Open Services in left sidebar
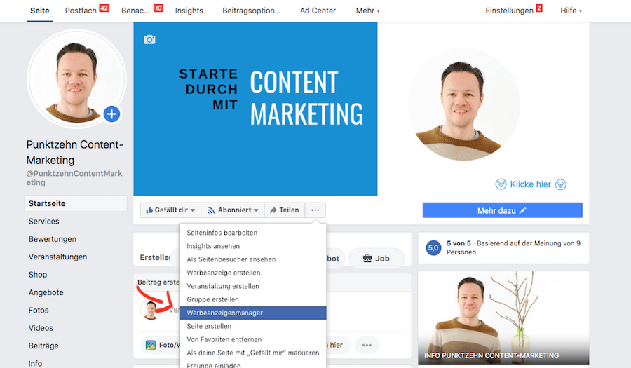This screenshot has width=631, height=368. [44, 222]
